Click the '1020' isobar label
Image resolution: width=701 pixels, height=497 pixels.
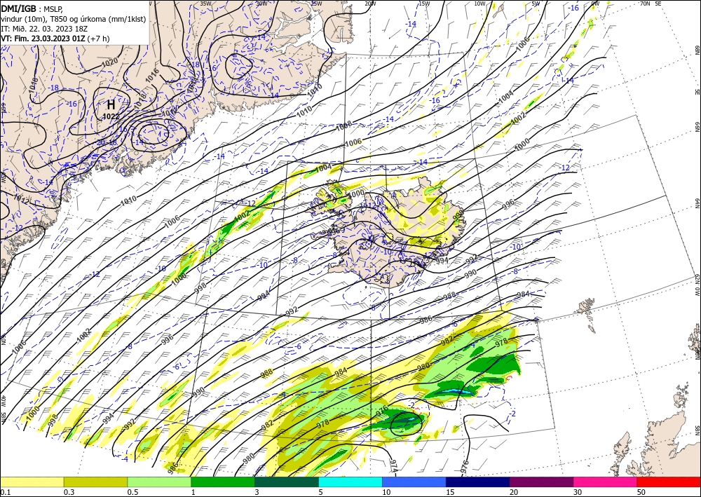coord(109,62)
